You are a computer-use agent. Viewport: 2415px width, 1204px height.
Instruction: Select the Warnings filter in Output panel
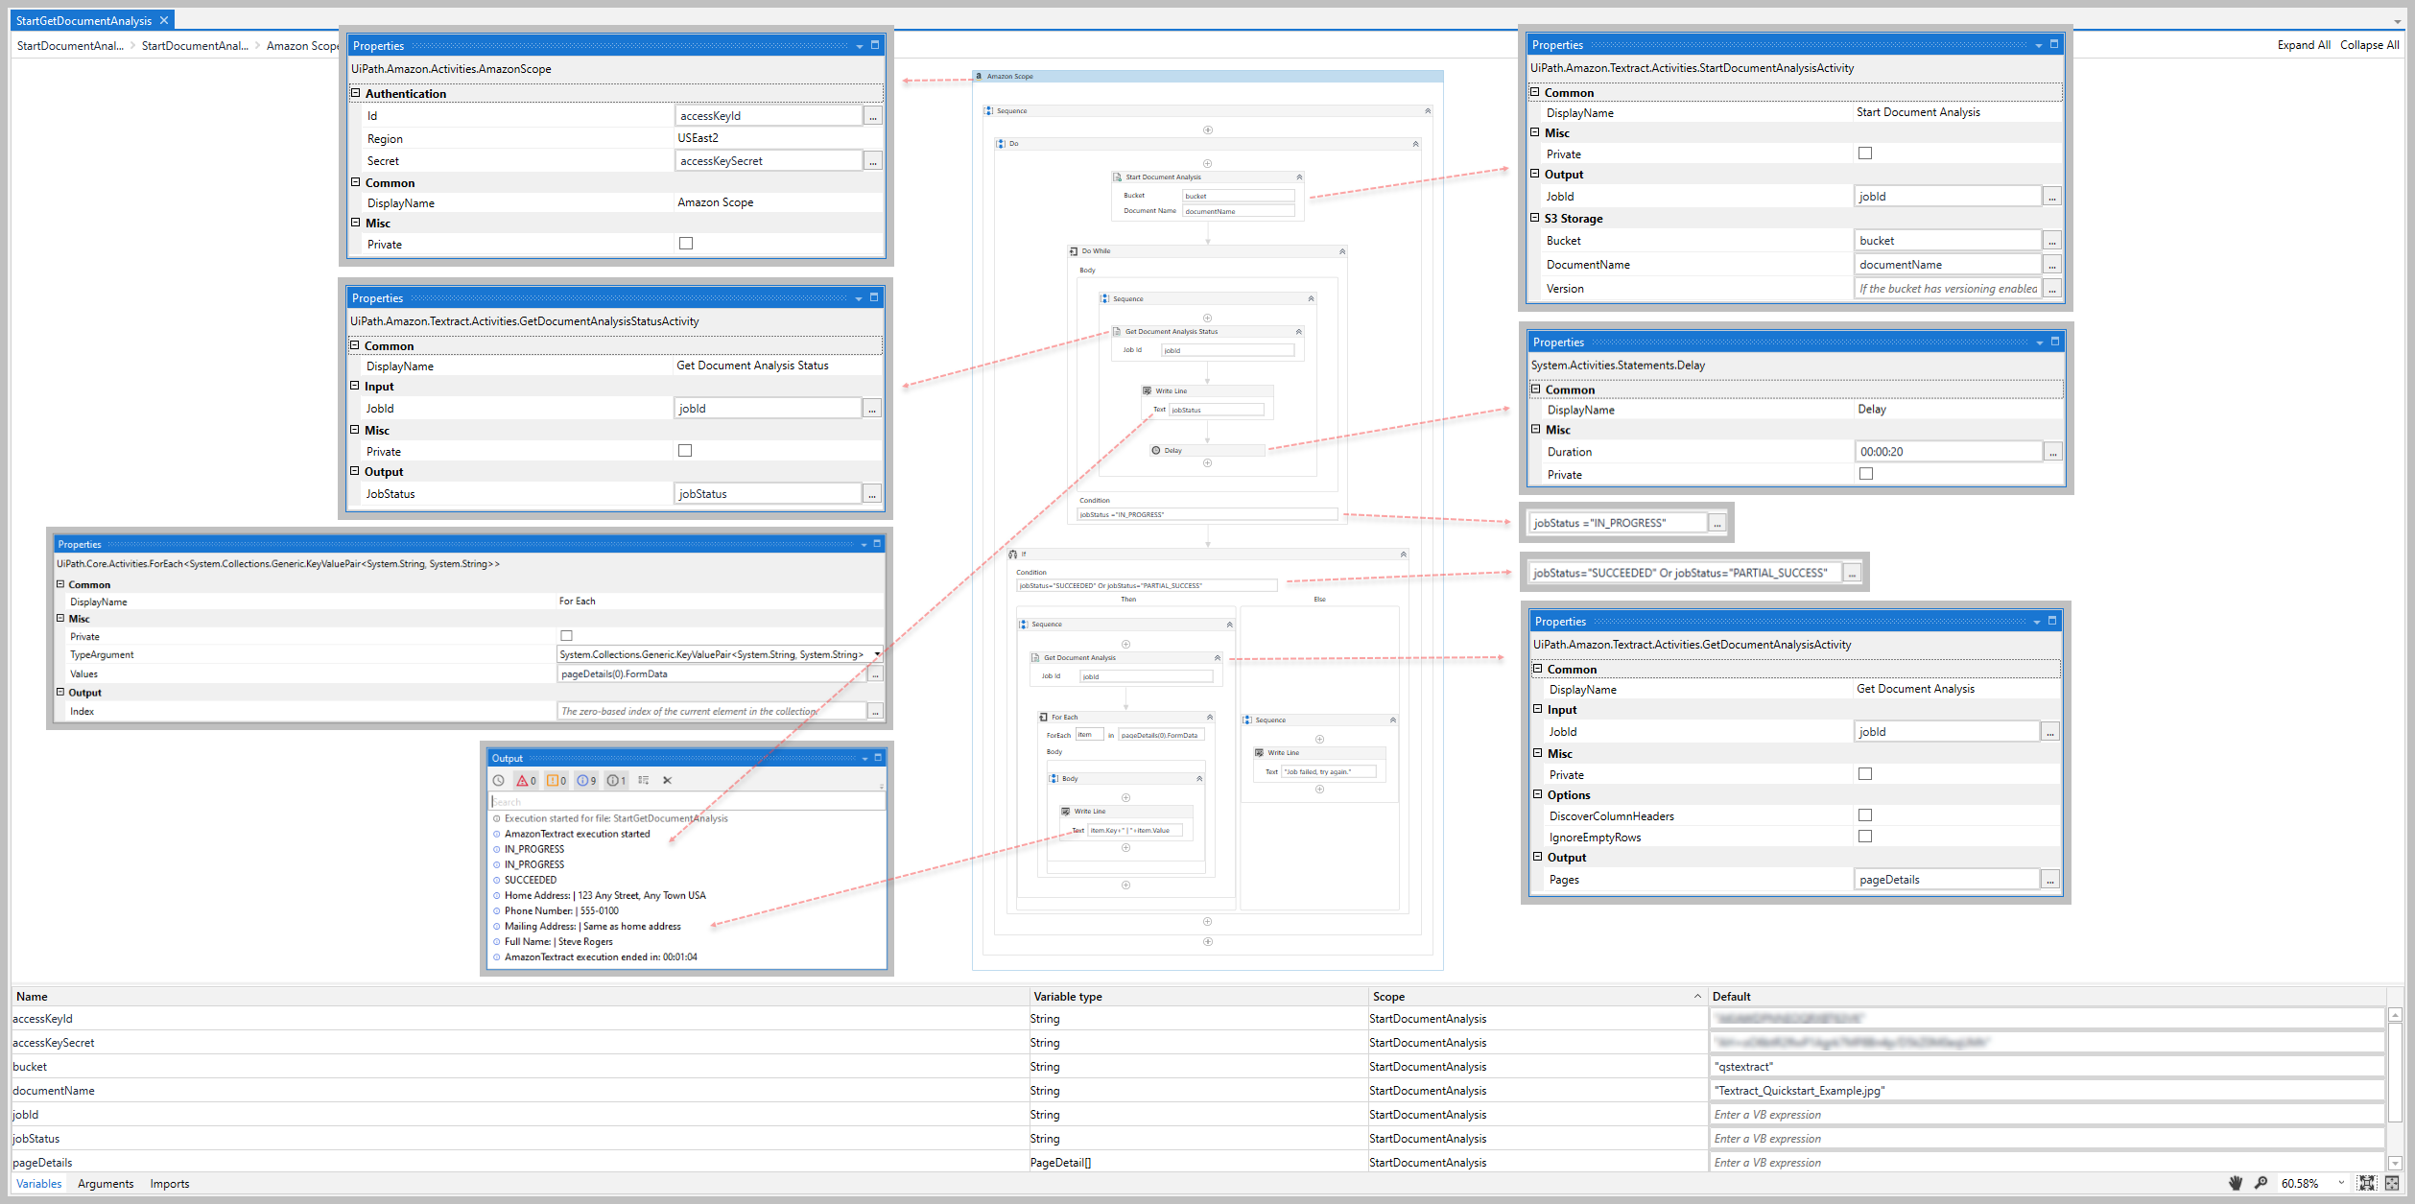tap(555, 780)
